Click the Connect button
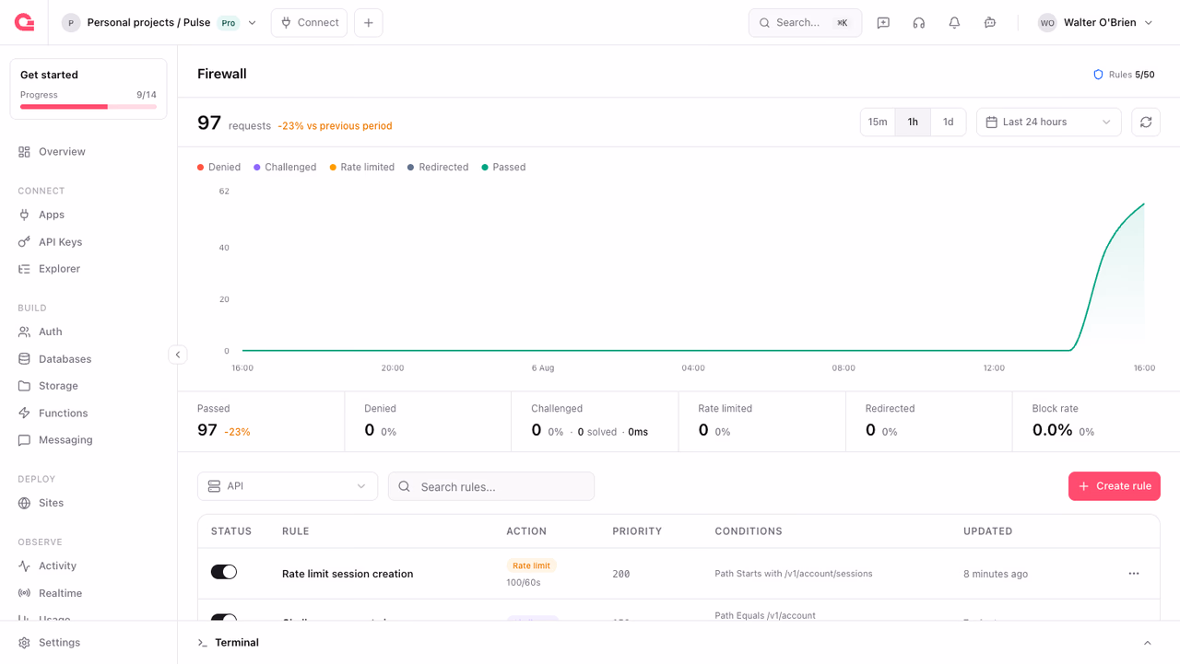The width and height of the screenshot is (1180, 664). tap(310, 22)
